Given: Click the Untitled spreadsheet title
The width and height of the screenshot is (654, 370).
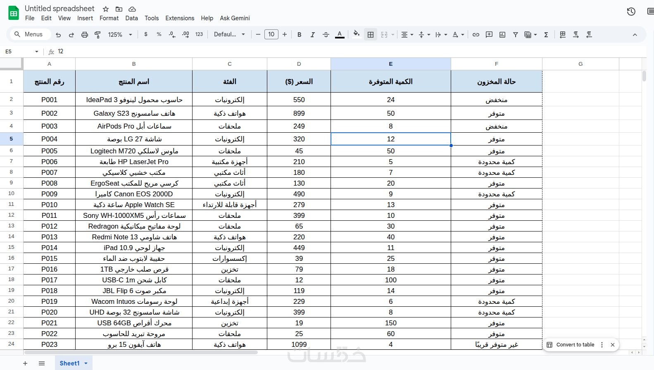Looking at the screenshot, I should [x=59, y=9].
